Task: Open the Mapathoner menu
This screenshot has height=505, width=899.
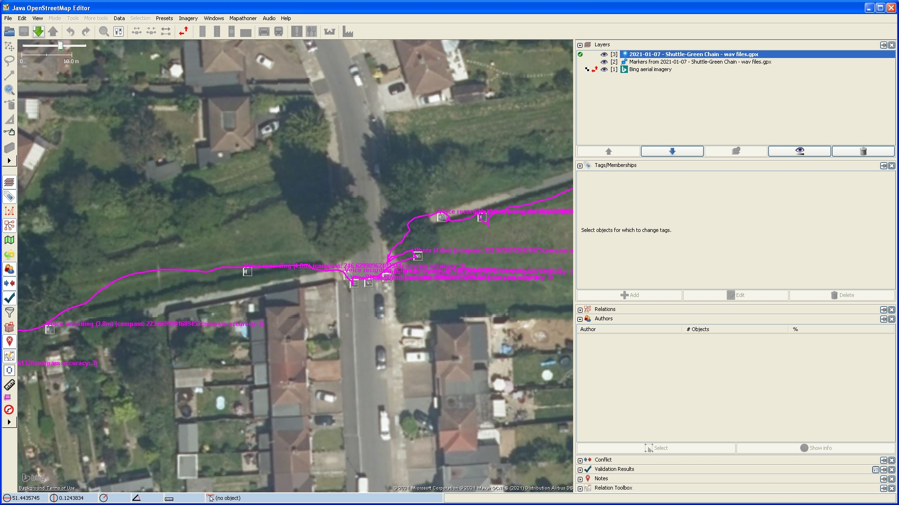Action: pos(243,18)
